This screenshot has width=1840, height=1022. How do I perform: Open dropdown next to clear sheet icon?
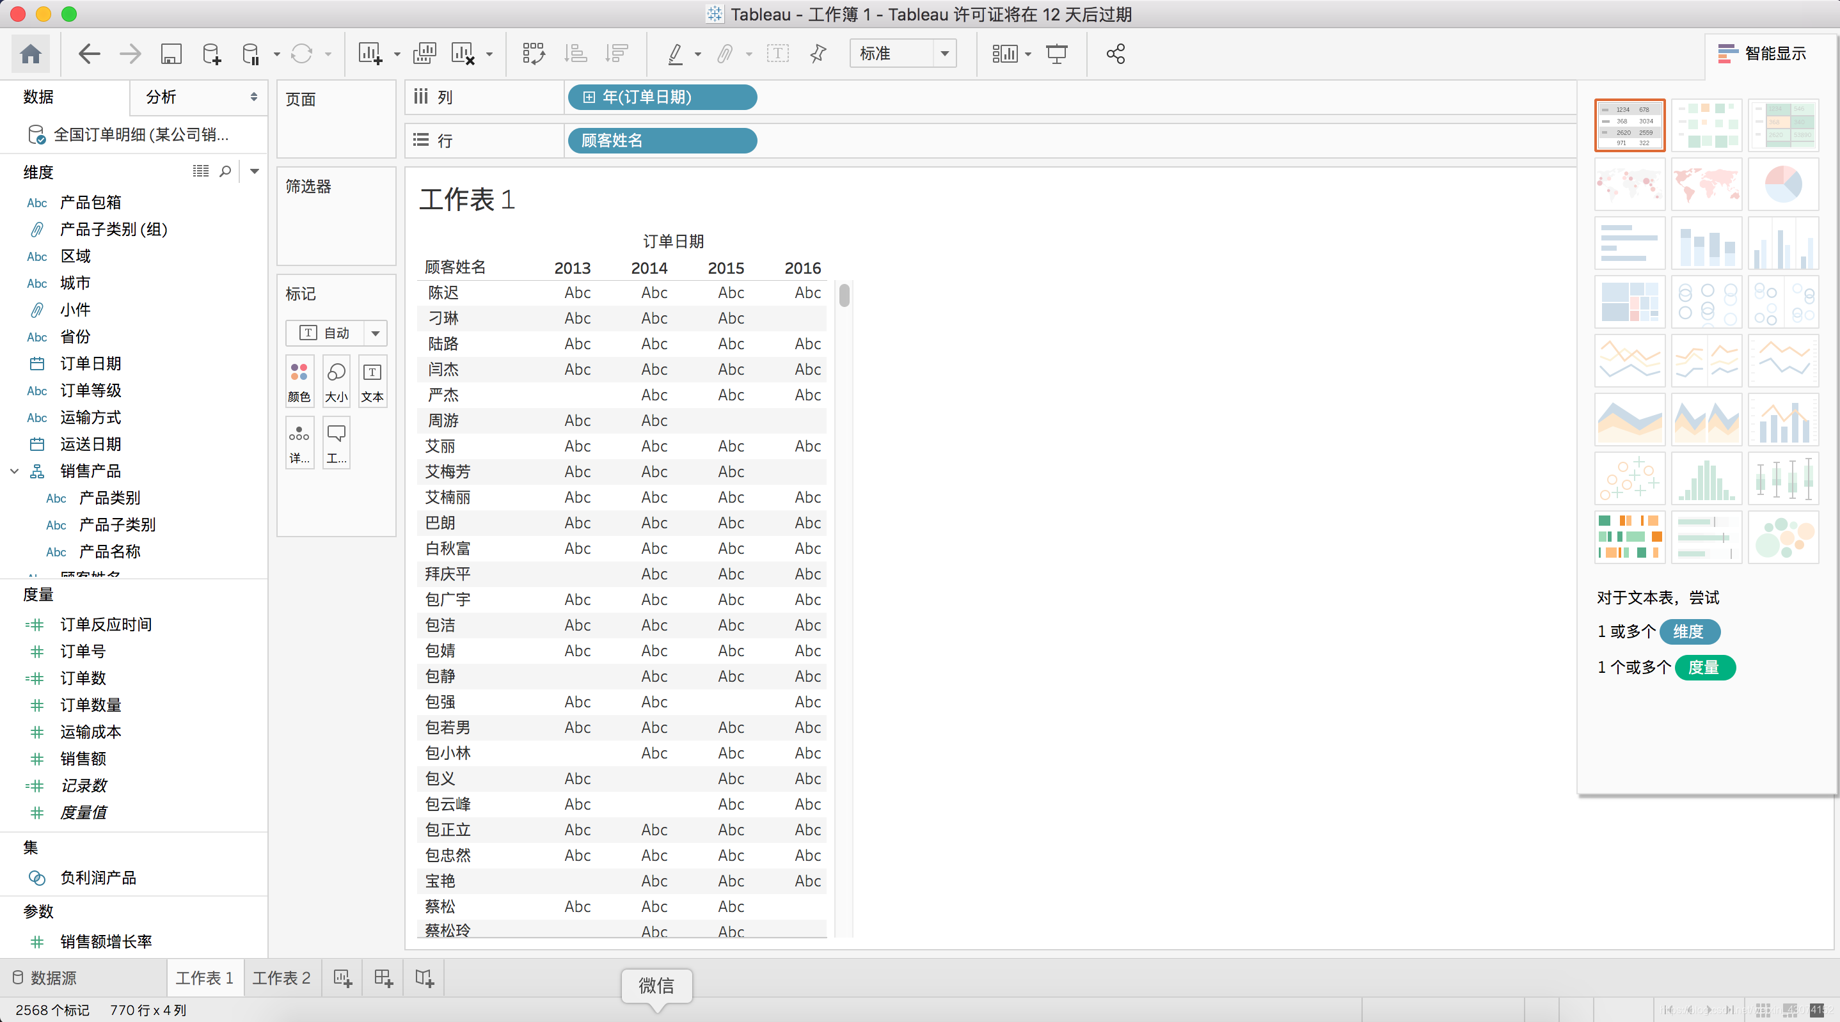(x=489, y=54)
